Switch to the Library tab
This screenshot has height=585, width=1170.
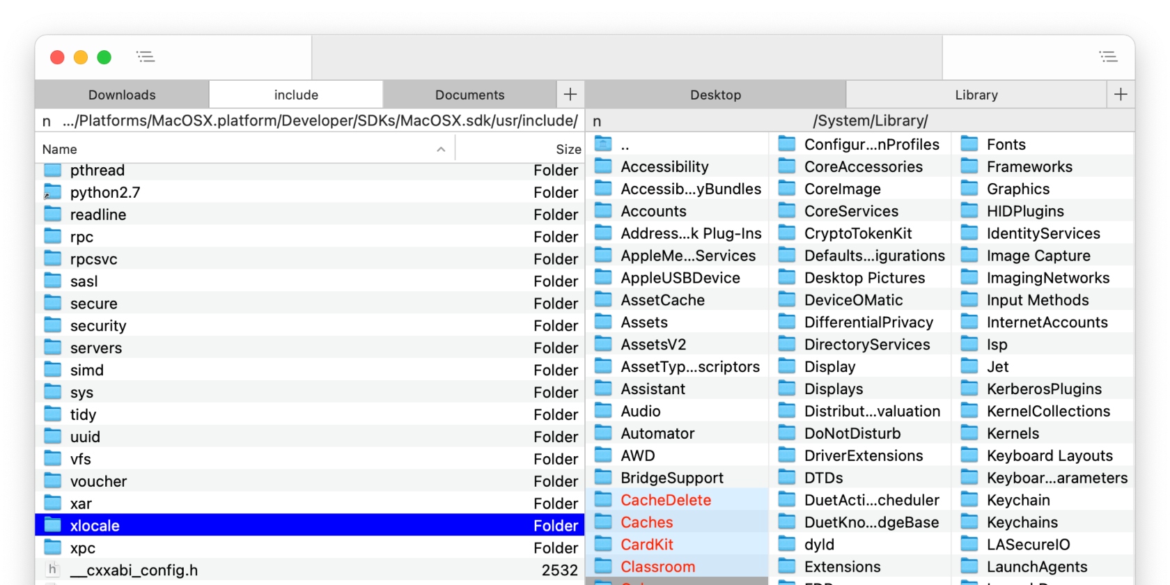point(976,95)
